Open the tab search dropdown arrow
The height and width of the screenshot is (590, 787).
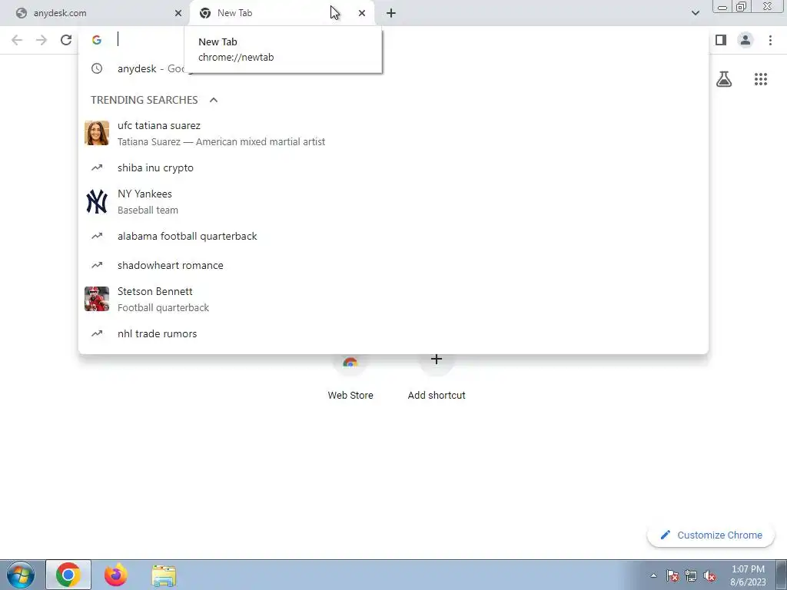point(695,13)
